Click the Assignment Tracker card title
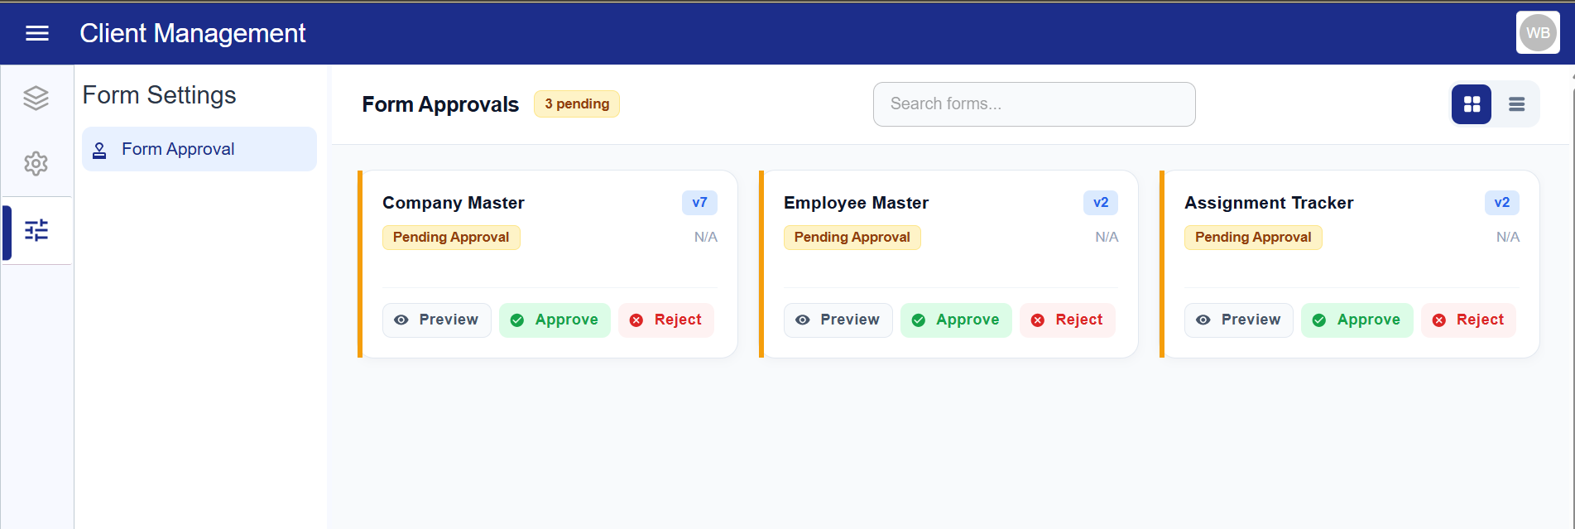The height and width of the screenshot is (529, 1575). tap(1269, 203)
